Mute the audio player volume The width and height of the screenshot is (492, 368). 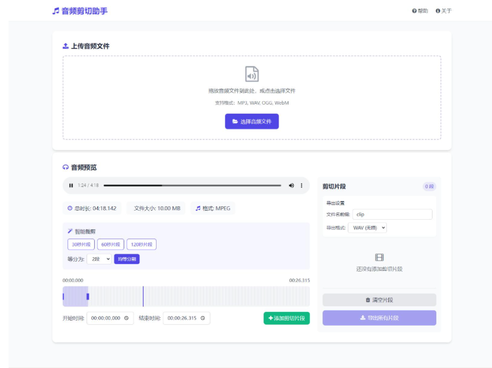(x=291, y=186)
